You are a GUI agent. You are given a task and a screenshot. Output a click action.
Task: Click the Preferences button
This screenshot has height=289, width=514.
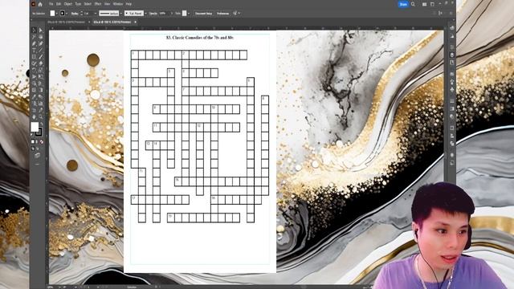point(223,14)
